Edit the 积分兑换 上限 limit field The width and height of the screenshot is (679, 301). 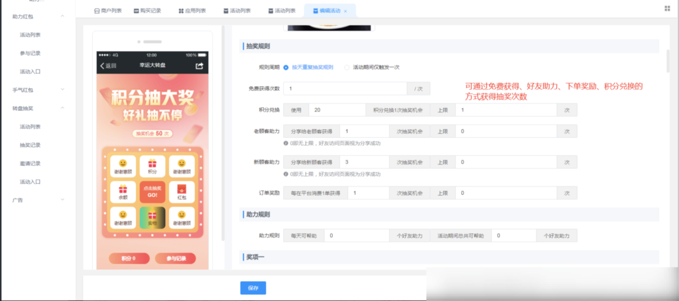(x=506, y=110)
